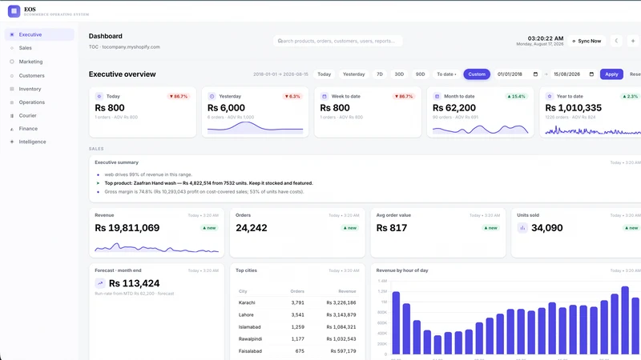Open calendar picker for end date

591,74
